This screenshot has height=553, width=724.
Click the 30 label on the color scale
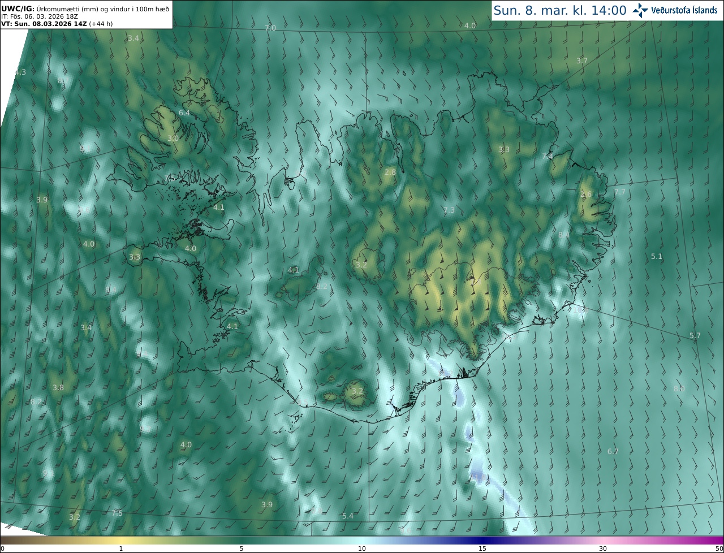click(x=603, y=548)
